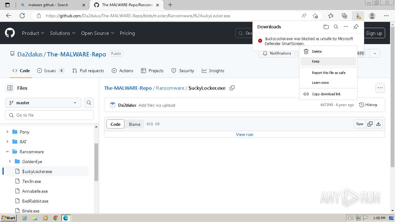Open the file's more options ellipsis button
Viewport: 395px width, 222px height.
point(380,88)
